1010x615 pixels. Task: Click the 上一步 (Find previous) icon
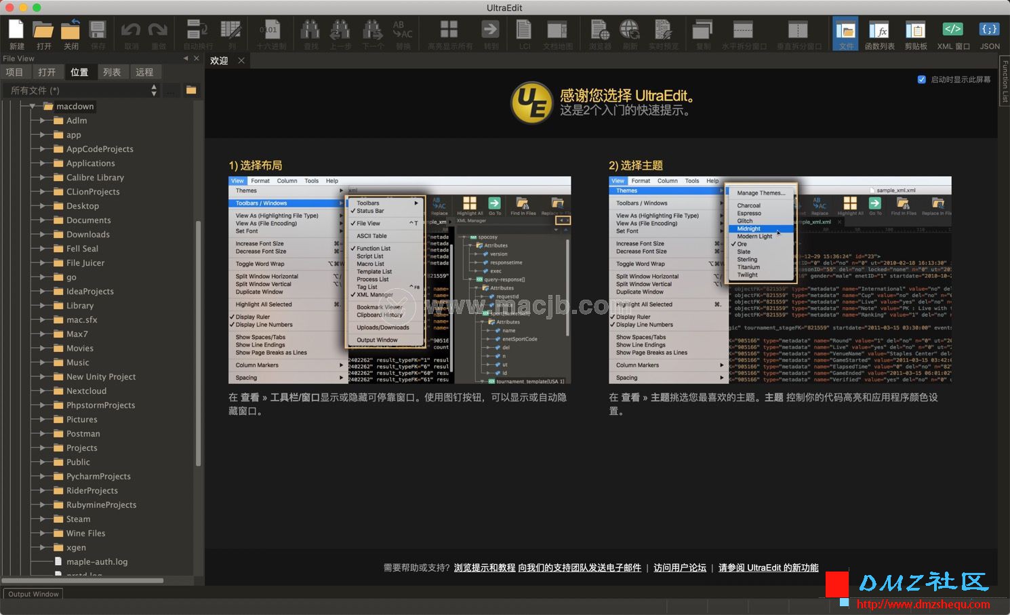tap(340, 31)
